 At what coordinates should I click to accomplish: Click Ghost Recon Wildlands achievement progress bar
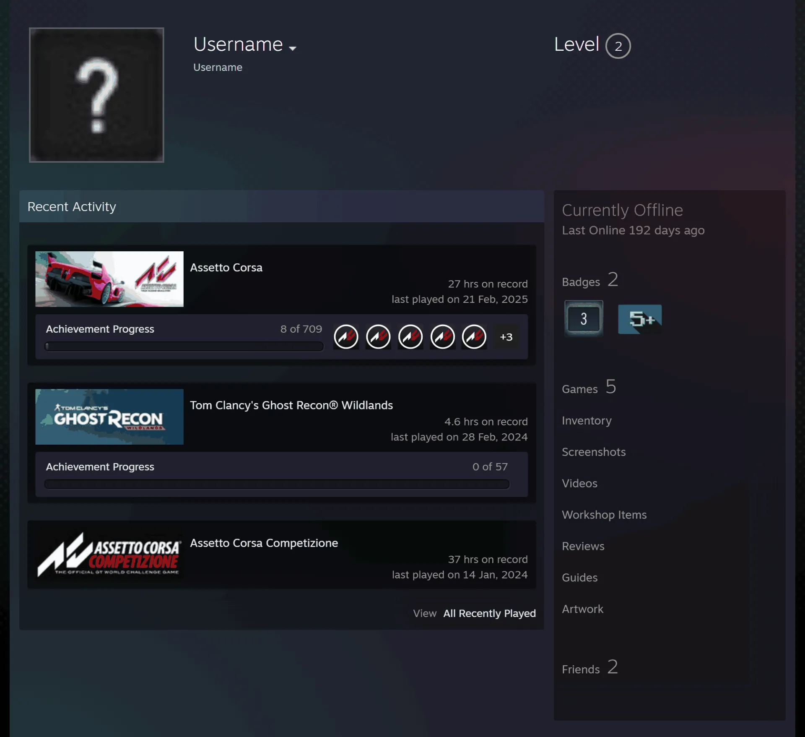pyautogui.click(x=277, y=484)
